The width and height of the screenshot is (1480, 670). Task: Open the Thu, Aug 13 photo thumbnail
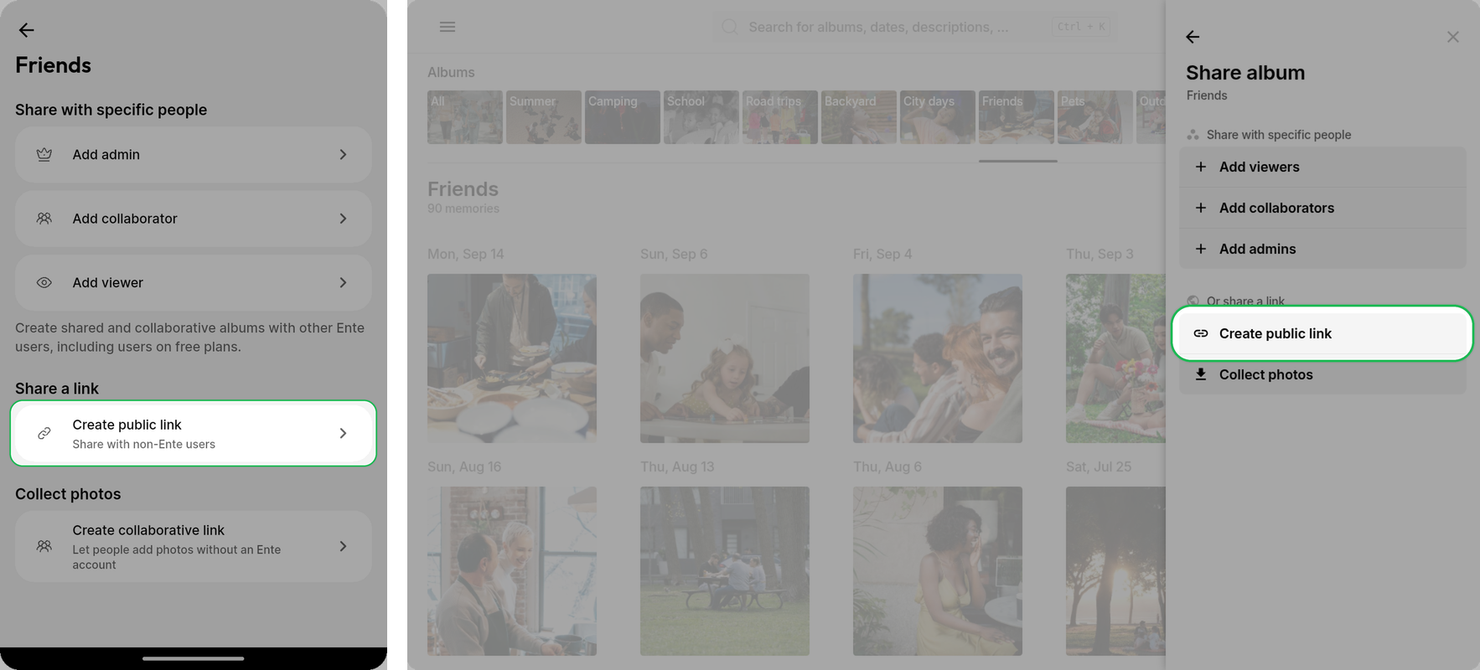pyautogui.click(x=725, y=571)
